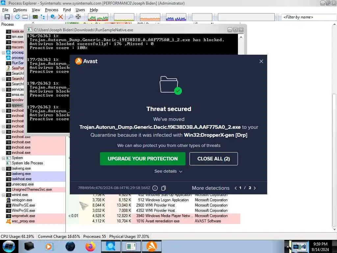337x253 pixels.
Task: Open System Information via green graph icon
Action: tap(35, 17)
